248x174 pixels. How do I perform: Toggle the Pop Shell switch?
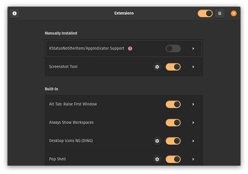[x=173, y=159]
